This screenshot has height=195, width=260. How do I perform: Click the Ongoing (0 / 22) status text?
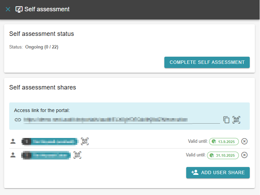coord(42,47)
